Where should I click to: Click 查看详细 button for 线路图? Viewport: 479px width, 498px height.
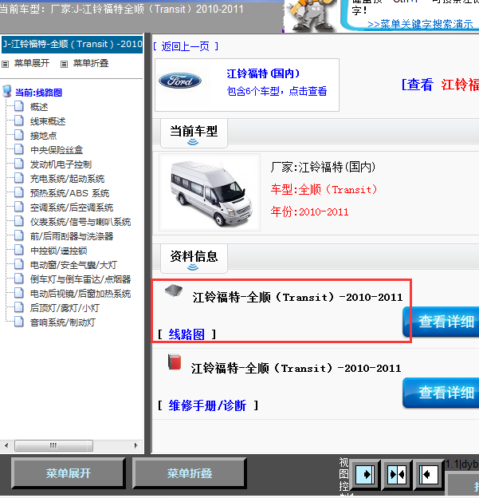[441, 322]
